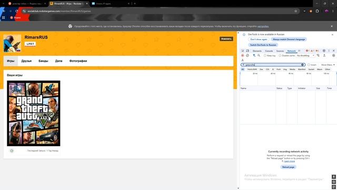Go back in browser history
337x190 pixels.
pyautogui.click(x=4, y=11)
